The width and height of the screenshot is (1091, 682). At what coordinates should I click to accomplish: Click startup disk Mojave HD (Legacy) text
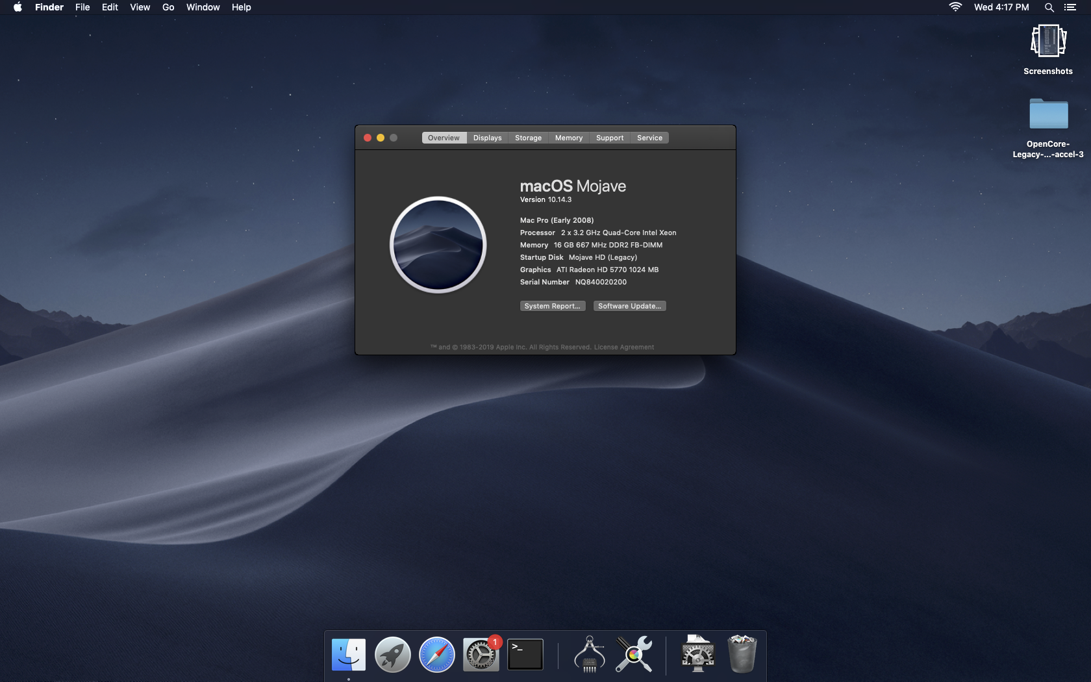[603, 257]
